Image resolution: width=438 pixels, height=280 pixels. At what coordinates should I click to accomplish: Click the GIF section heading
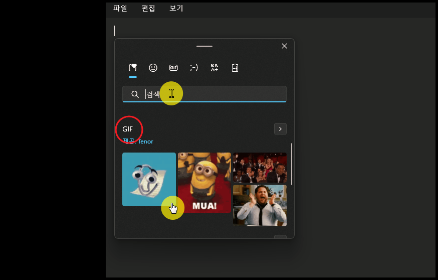pos(128,129)
